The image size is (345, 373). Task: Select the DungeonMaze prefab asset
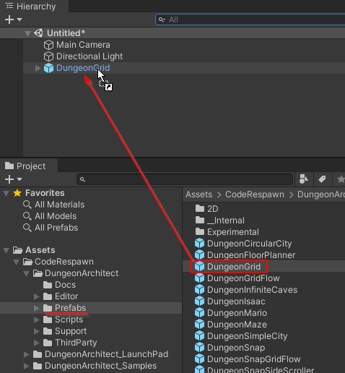pos(231,325)
